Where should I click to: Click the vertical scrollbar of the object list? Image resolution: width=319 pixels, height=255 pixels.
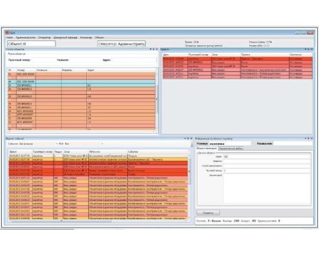pos(157,100)
